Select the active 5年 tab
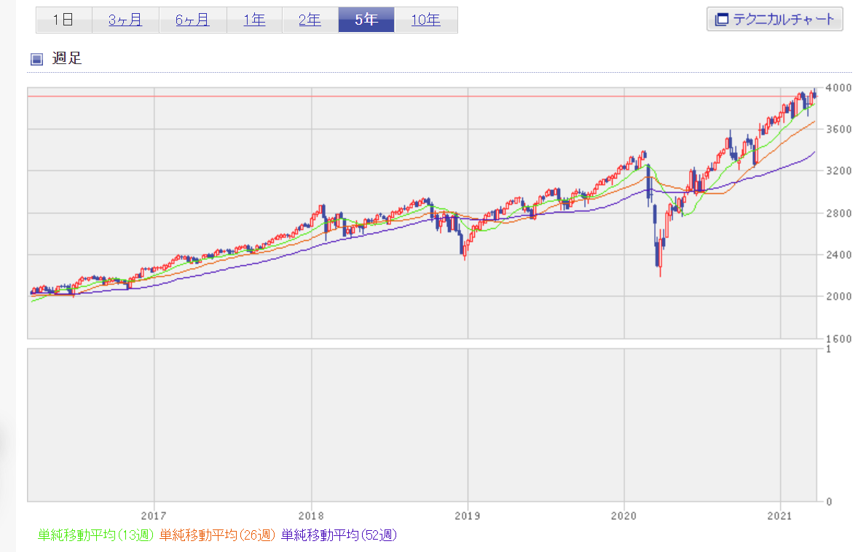This screenshot has height=552, width=858. click(366, 20)
